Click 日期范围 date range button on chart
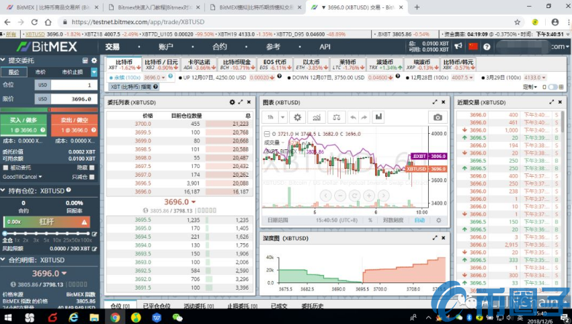 coord(278,220)
